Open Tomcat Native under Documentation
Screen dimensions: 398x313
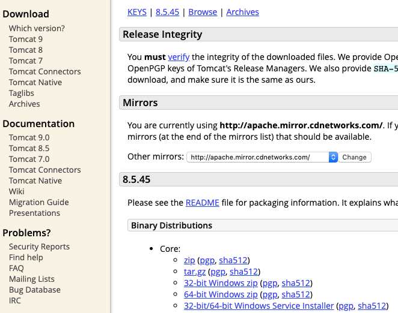[35, 181]
